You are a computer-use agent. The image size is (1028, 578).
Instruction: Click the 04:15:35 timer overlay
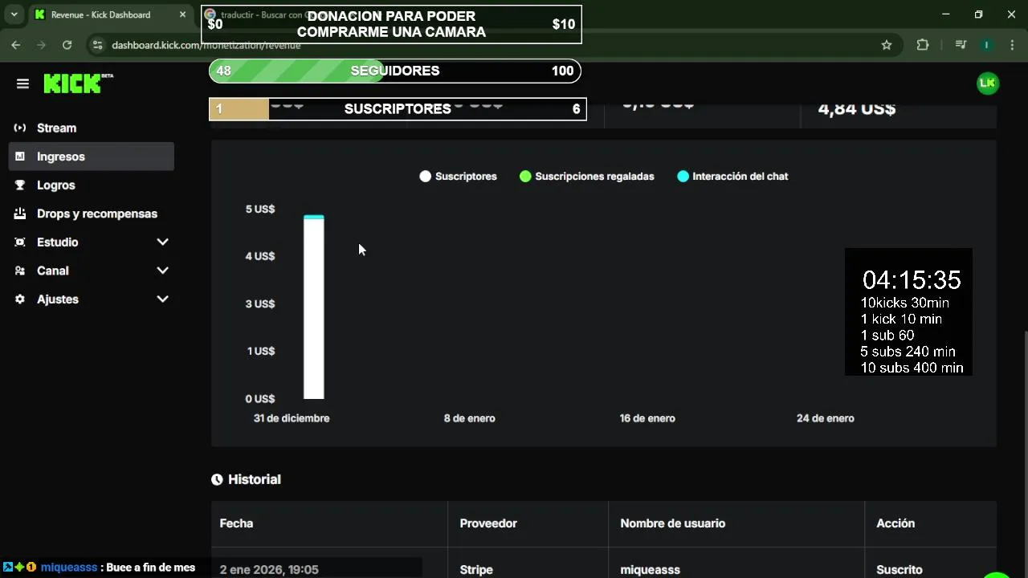tap(912, 279)
